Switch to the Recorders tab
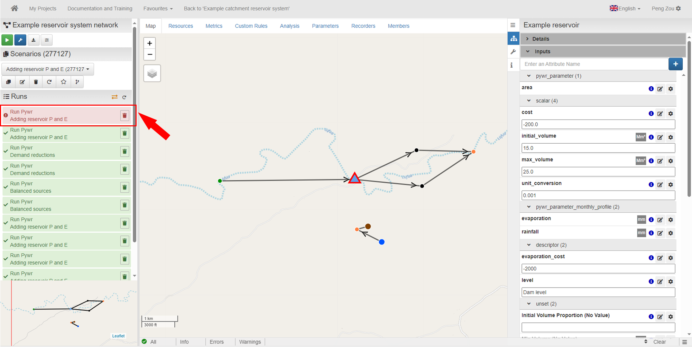 (363, 26)
